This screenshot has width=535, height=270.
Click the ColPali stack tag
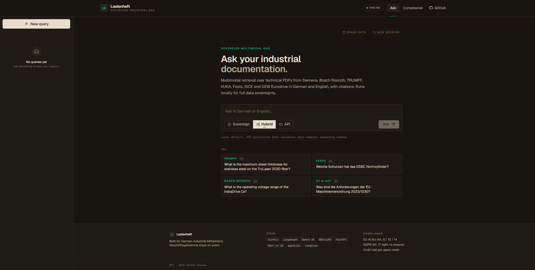[273, 240]
